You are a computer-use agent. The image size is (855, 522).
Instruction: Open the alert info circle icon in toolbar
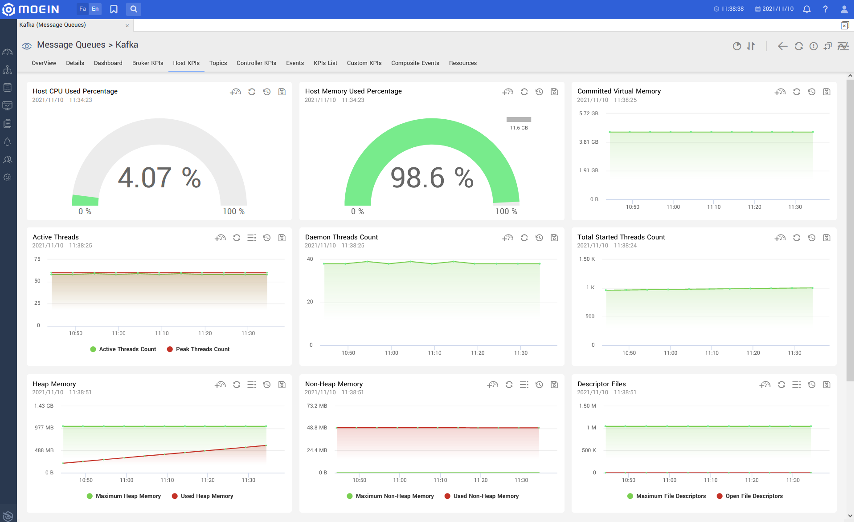tap(814, 46)
